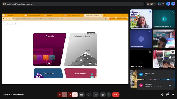Viewport: 177px width, 99px height.
Task: Toggle the annotation pen button at top right
Action: click(168, 4)
